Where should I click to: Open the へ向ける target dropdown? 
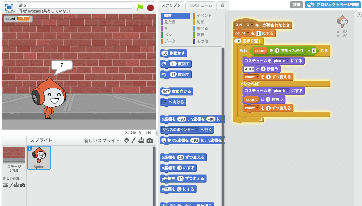point(164,102)
